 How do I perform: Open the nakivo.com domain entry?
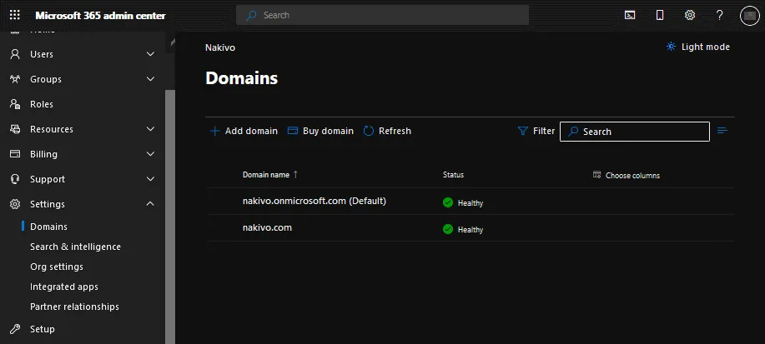point(267,227)
